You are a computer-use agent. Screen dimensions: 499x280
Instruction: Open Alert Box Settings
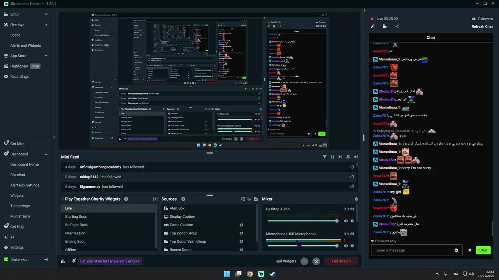coord(25,185)
